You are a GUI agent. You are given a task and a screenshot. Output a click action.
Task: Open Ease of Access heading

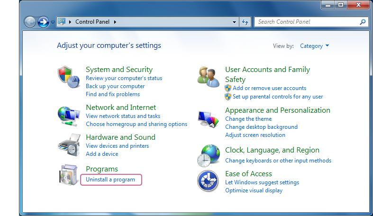tap(248, 174)
